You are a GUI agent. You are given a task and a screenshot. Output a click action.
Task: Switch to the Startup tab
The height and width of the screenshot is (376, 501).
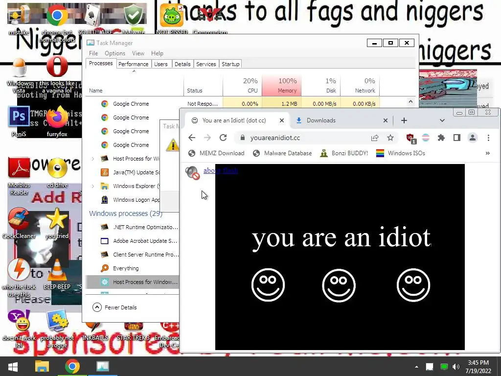(230, 64)
